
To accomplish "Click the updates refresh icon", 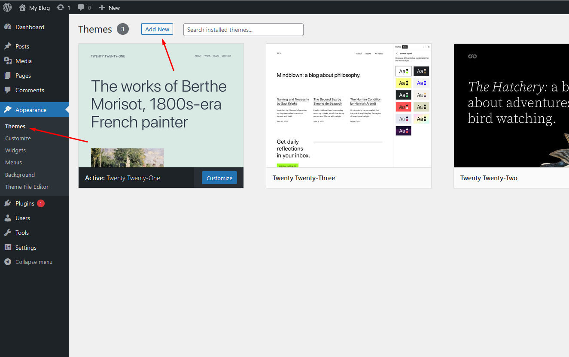I will pyautogui.click(x=61, y=8).
